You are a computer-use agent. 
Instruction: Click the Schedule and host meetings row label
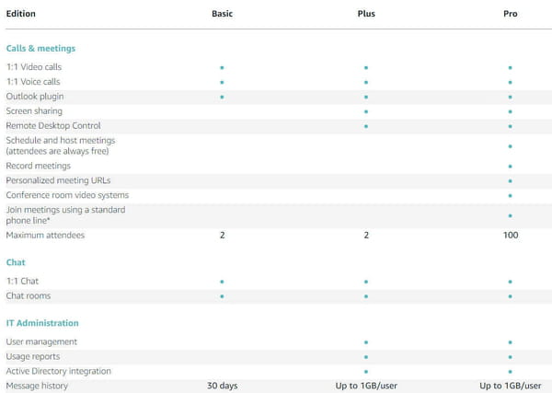pos(61,145)
